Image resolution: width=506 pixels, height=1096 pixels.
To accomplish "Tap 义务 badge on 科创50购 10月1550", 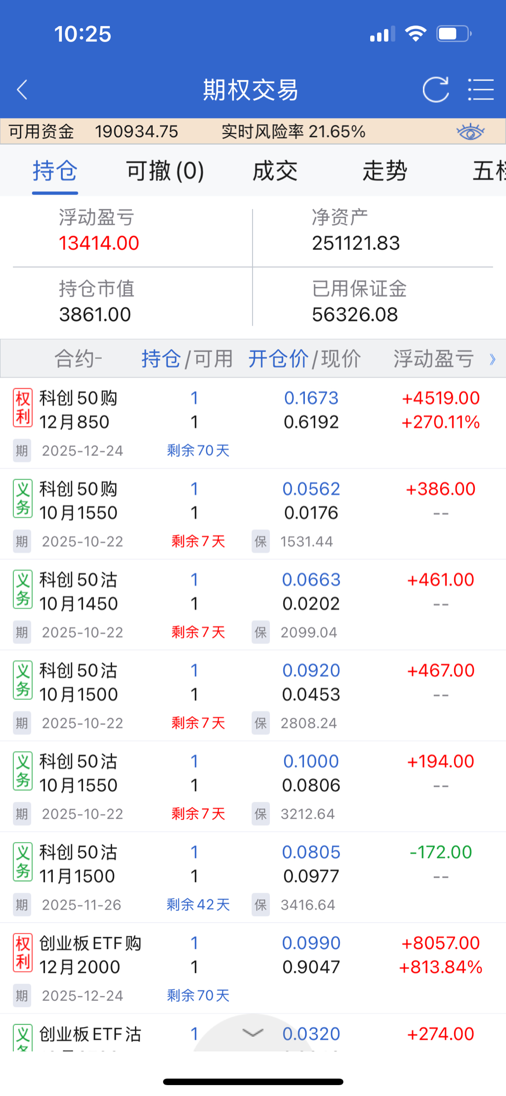I will pos(23,499).
